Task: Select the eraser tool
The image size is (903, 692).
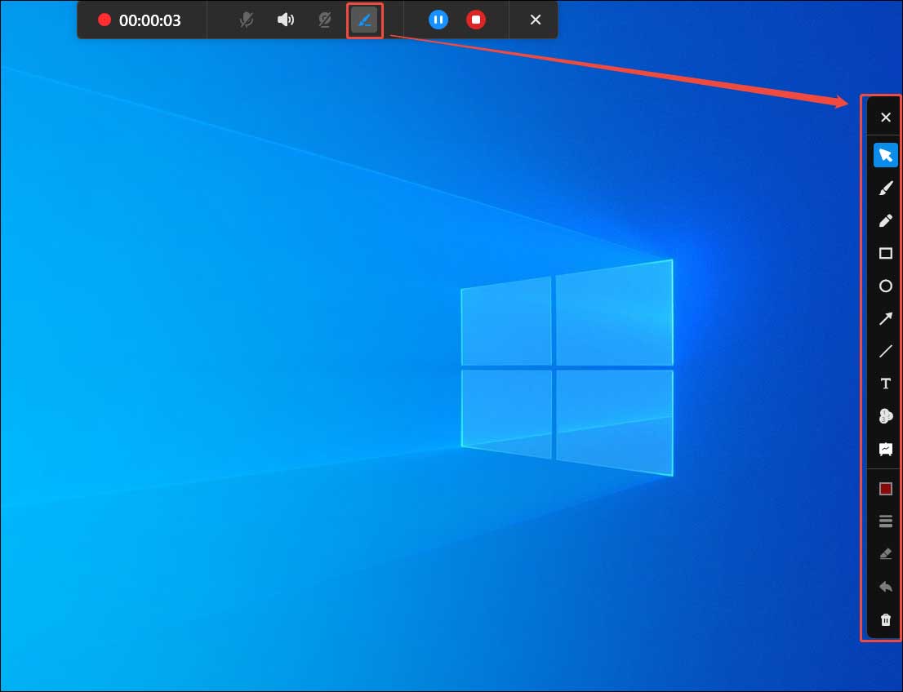Action: point(885,553)
